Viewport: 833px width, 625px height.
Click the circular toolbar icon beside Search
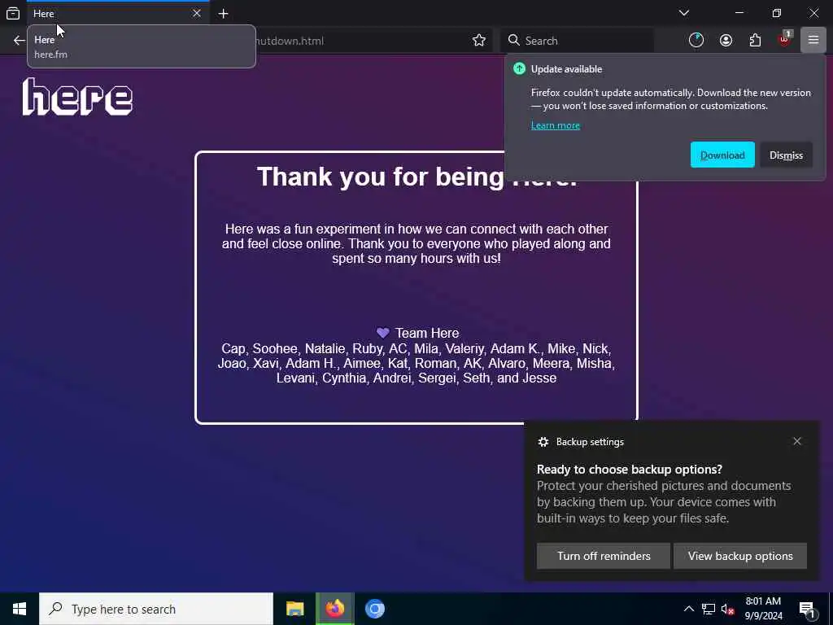tap(696, 41)
